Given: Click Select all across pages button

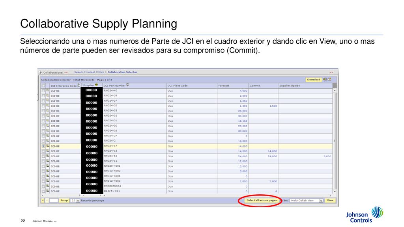Looking at the screenshot, I should coord(262,200).
